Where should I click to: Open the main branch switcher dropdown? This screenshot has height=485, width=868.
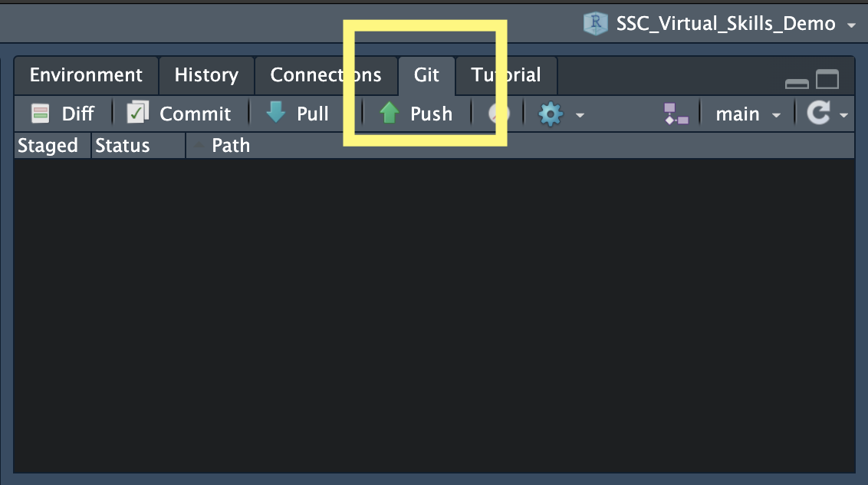tap(747, 114)
